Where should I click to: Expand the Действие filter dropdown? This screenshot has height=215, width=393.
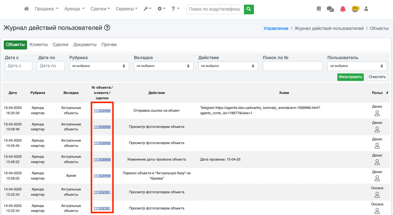(x=228, y=66)
